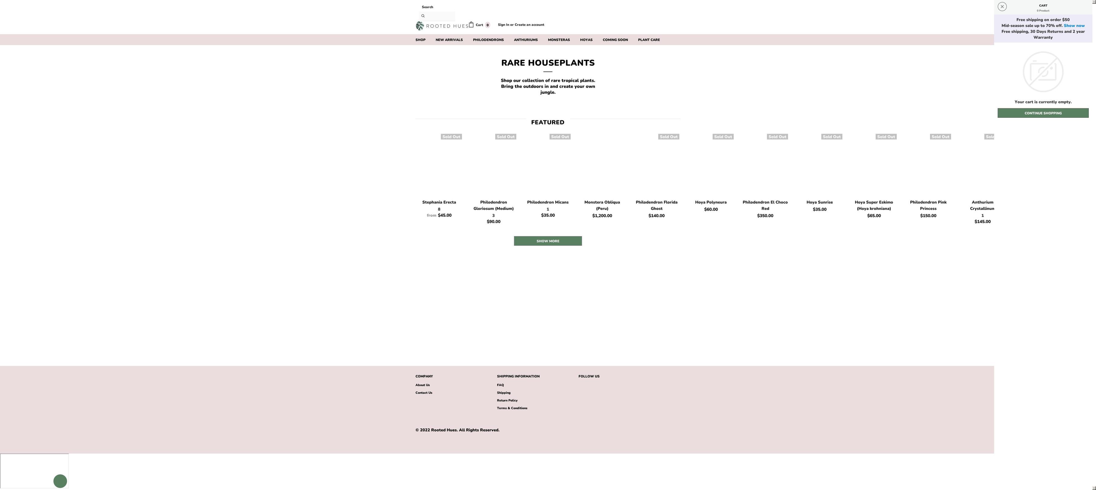Click the About Us footer link
Viewport: 1096px width, 490px height.
(422, 385)
